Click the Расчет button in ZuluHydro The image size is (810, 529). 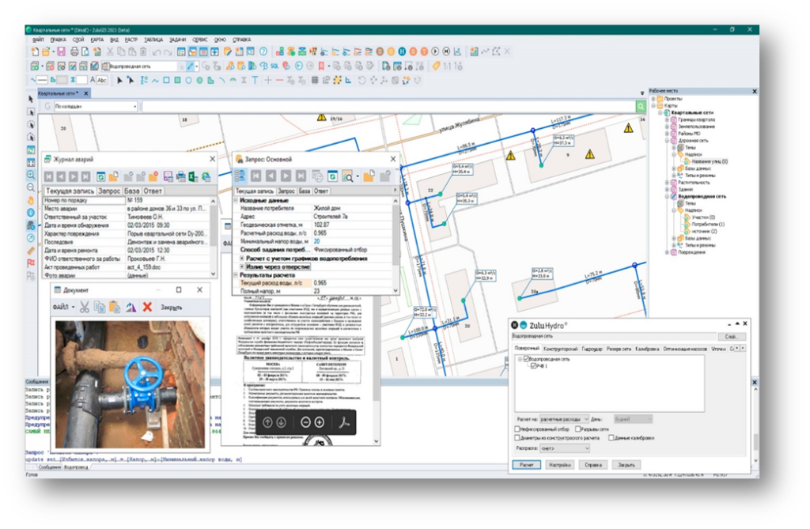pos(526,464)
